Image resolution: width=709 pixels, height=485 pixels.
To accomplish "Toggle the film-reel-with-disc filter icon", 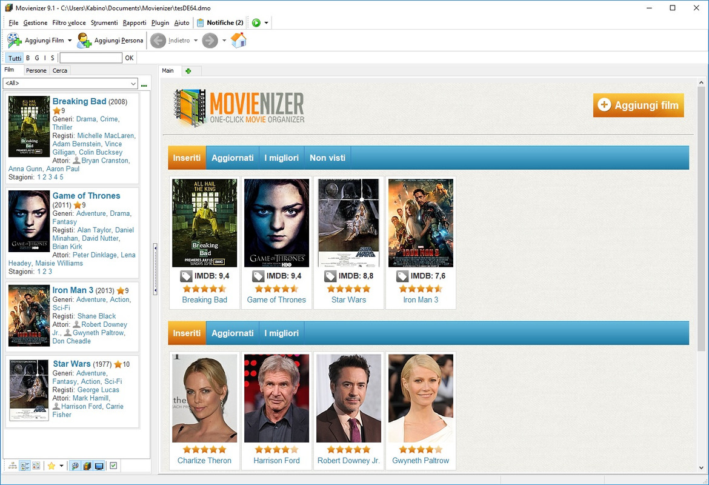I will (x=87, y=466).
